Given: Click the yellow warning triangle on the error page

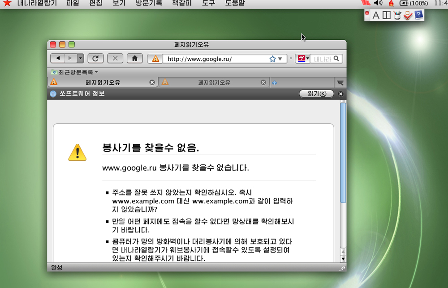Looking at the screenshot, I should (77, 152).
